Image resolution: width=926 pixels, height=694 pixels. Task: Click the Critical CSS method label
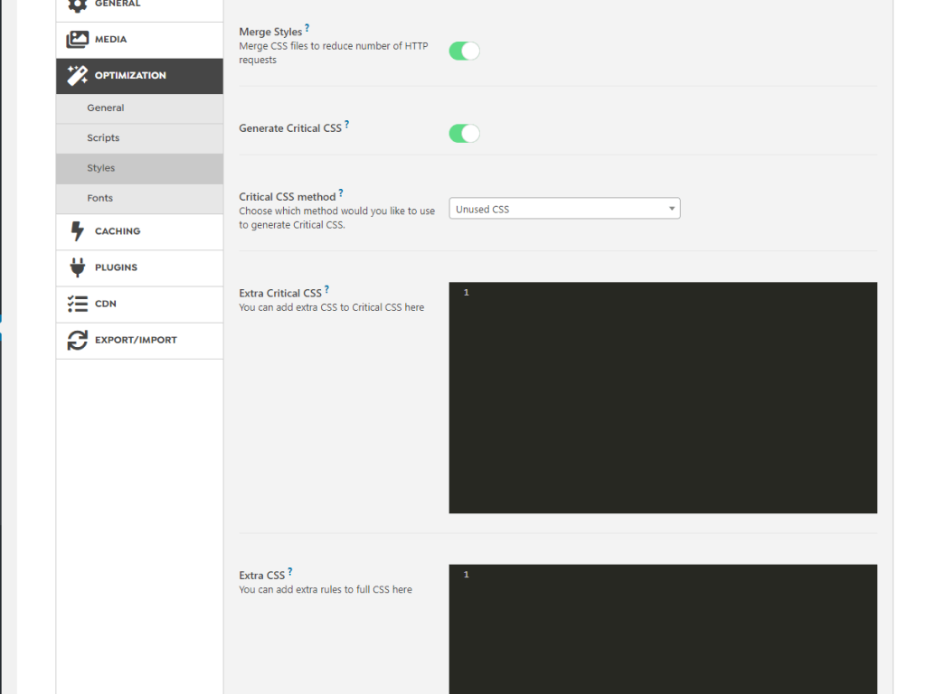click(x=287, y=197)
